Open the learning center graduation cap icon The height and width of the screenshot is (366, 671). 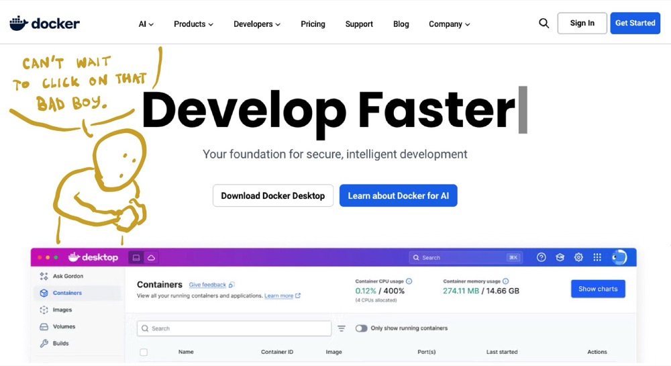point(560,257)
